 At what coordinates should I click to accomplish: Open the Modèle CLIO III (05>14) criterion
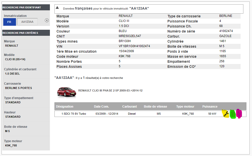point(26,57)
